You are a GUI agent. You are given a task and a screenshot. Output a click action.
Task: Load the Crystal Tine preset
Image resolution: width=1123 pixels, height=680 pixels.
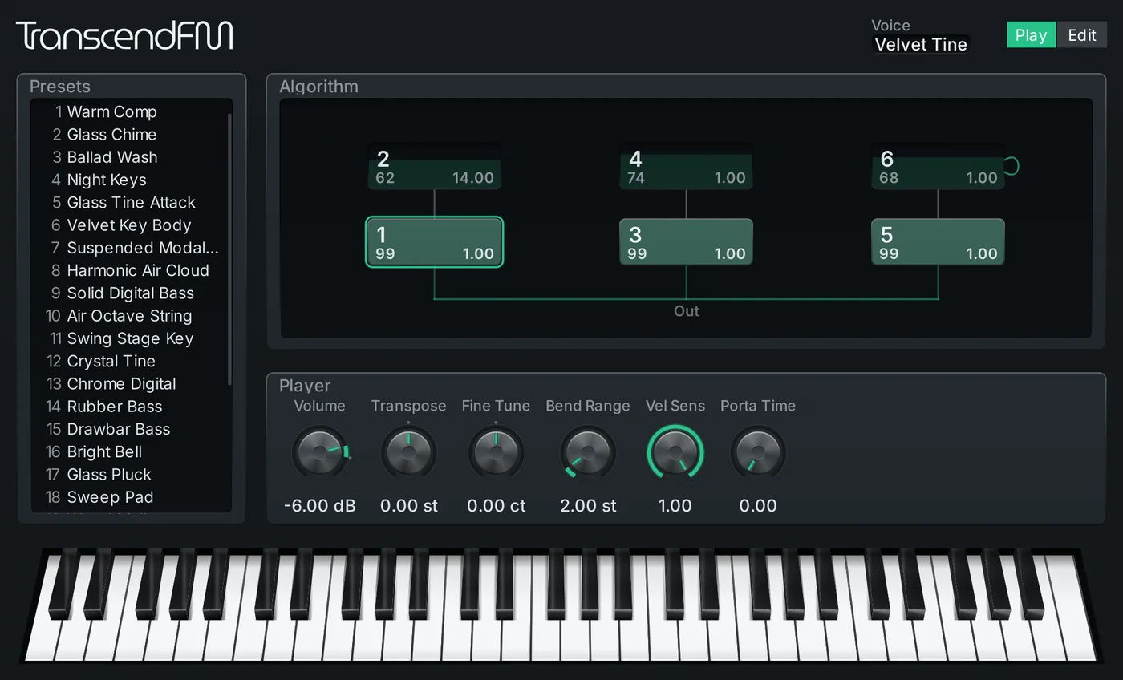click(x=131, y=361)
